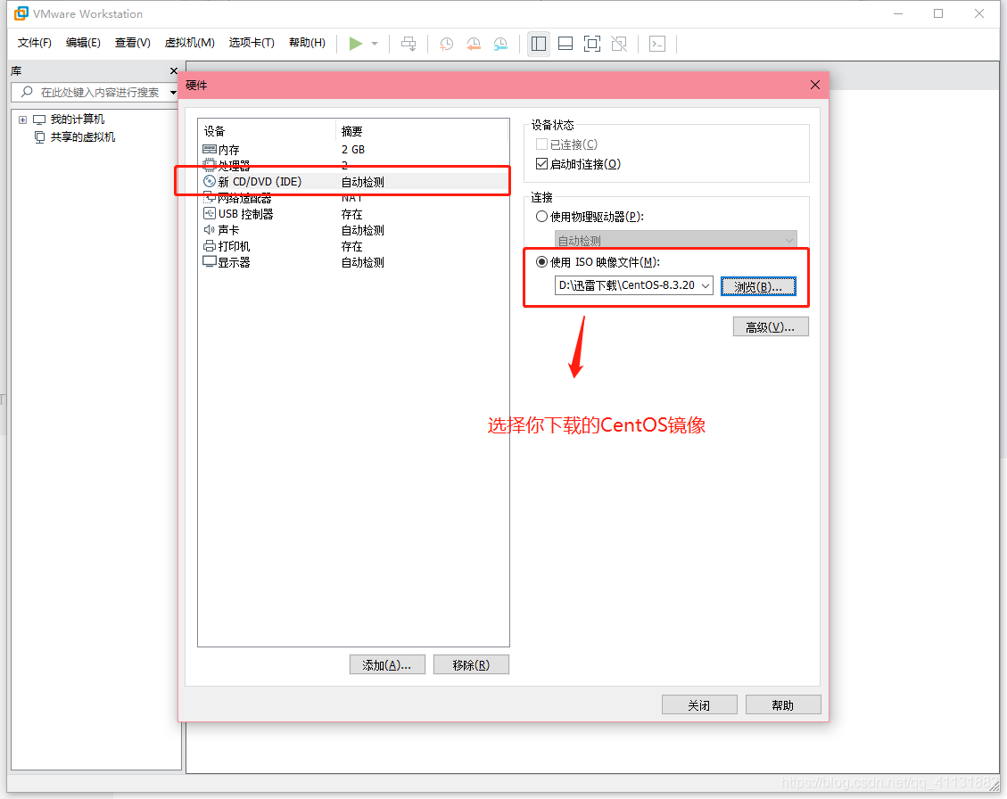Image resolution: width=1007 pixels, height=799 pixels.
Task: Open the File (文件) menu
Action: pyautogui.click(x=35, y=43)
